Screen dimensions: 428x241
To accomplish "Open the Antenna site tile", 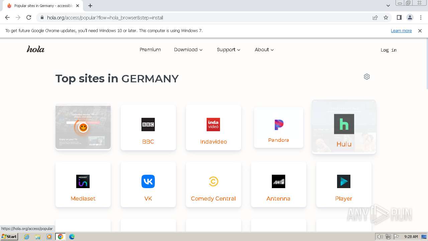I will tap(279, 184).
